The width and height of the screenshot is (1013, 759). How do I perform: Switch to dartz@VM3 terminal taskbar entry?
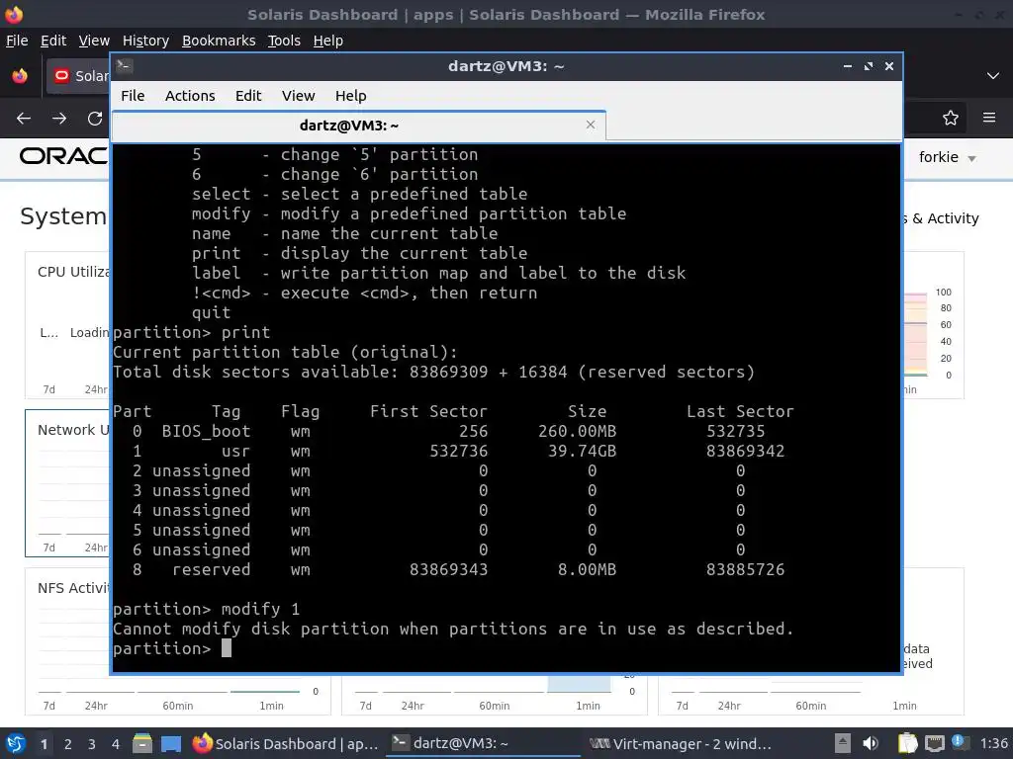[x=483, y=743]
